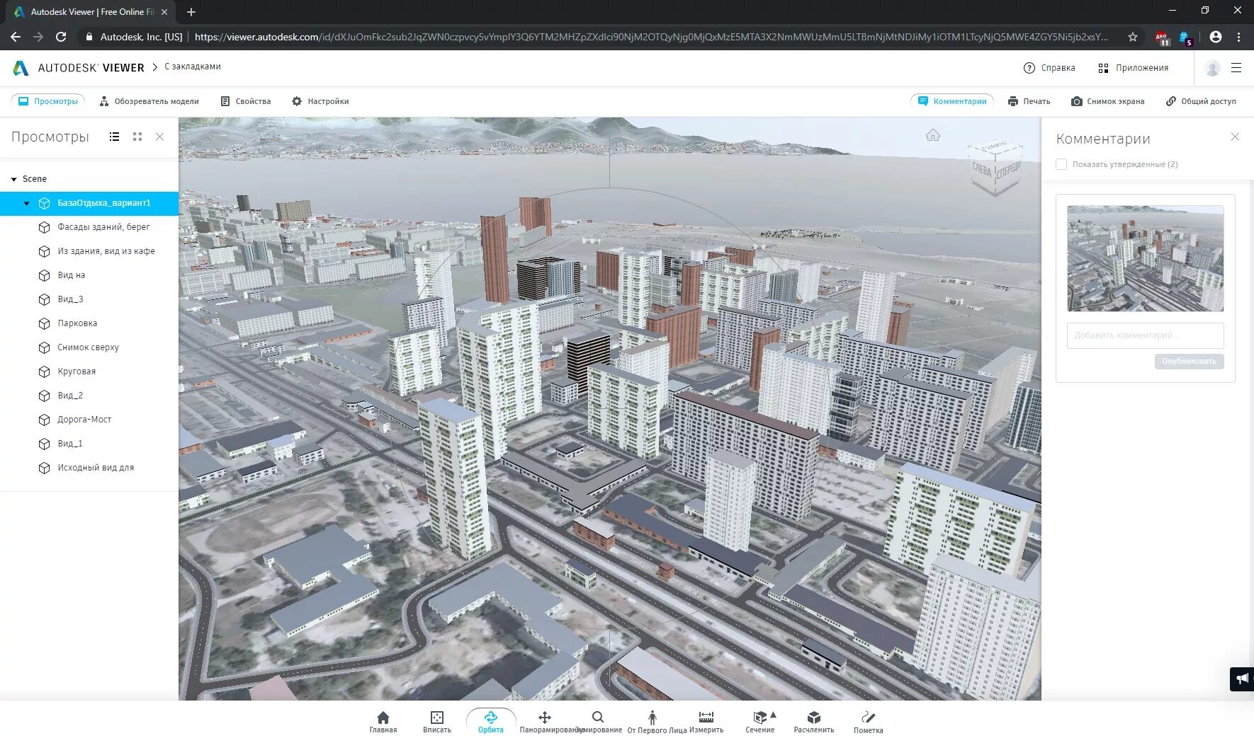Switch views panel to grid layout
The width and height of the screenshot is (1254, 743).
[137, 136]
